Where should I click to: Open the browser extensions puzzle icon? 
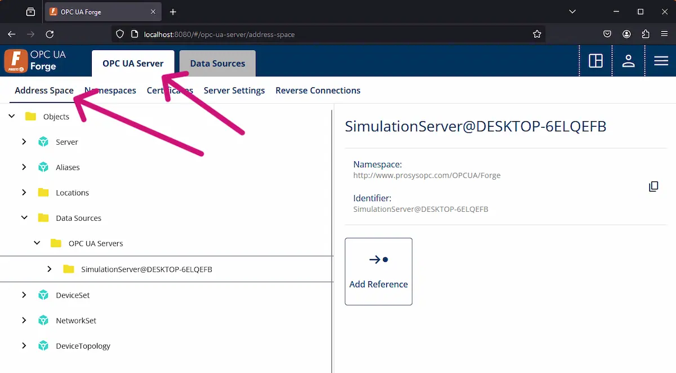[646, 34]
